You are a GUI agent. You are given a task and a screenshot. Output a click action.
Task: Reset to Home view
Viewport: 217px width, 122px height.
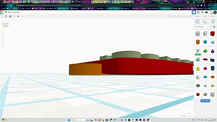pyautogui.click(x=3, y=31)
